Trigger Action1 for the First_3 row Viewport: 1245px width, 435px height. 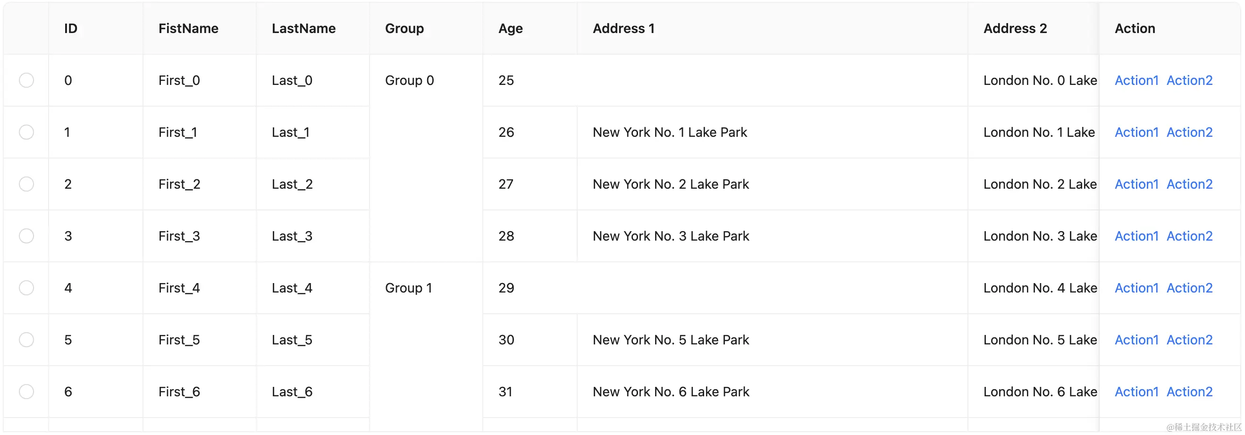click(x=1136, y=236)
